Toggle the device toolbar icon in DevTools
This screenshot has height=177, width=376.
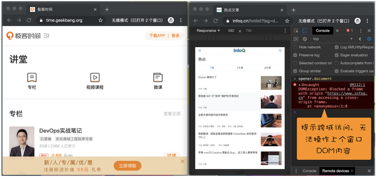pos(305,31)
